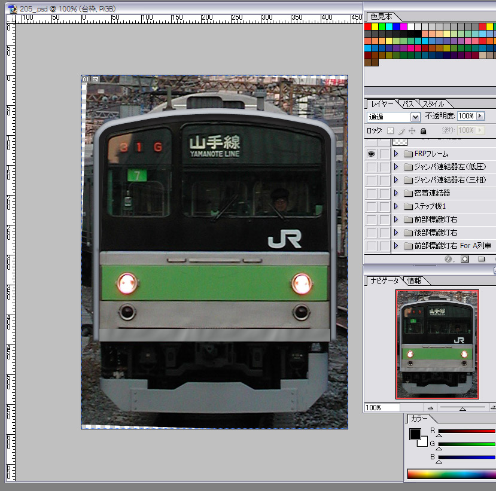496x491 pixels.
Task: Toggle link box for 前部標識灯右
Action: click(384, 219)
